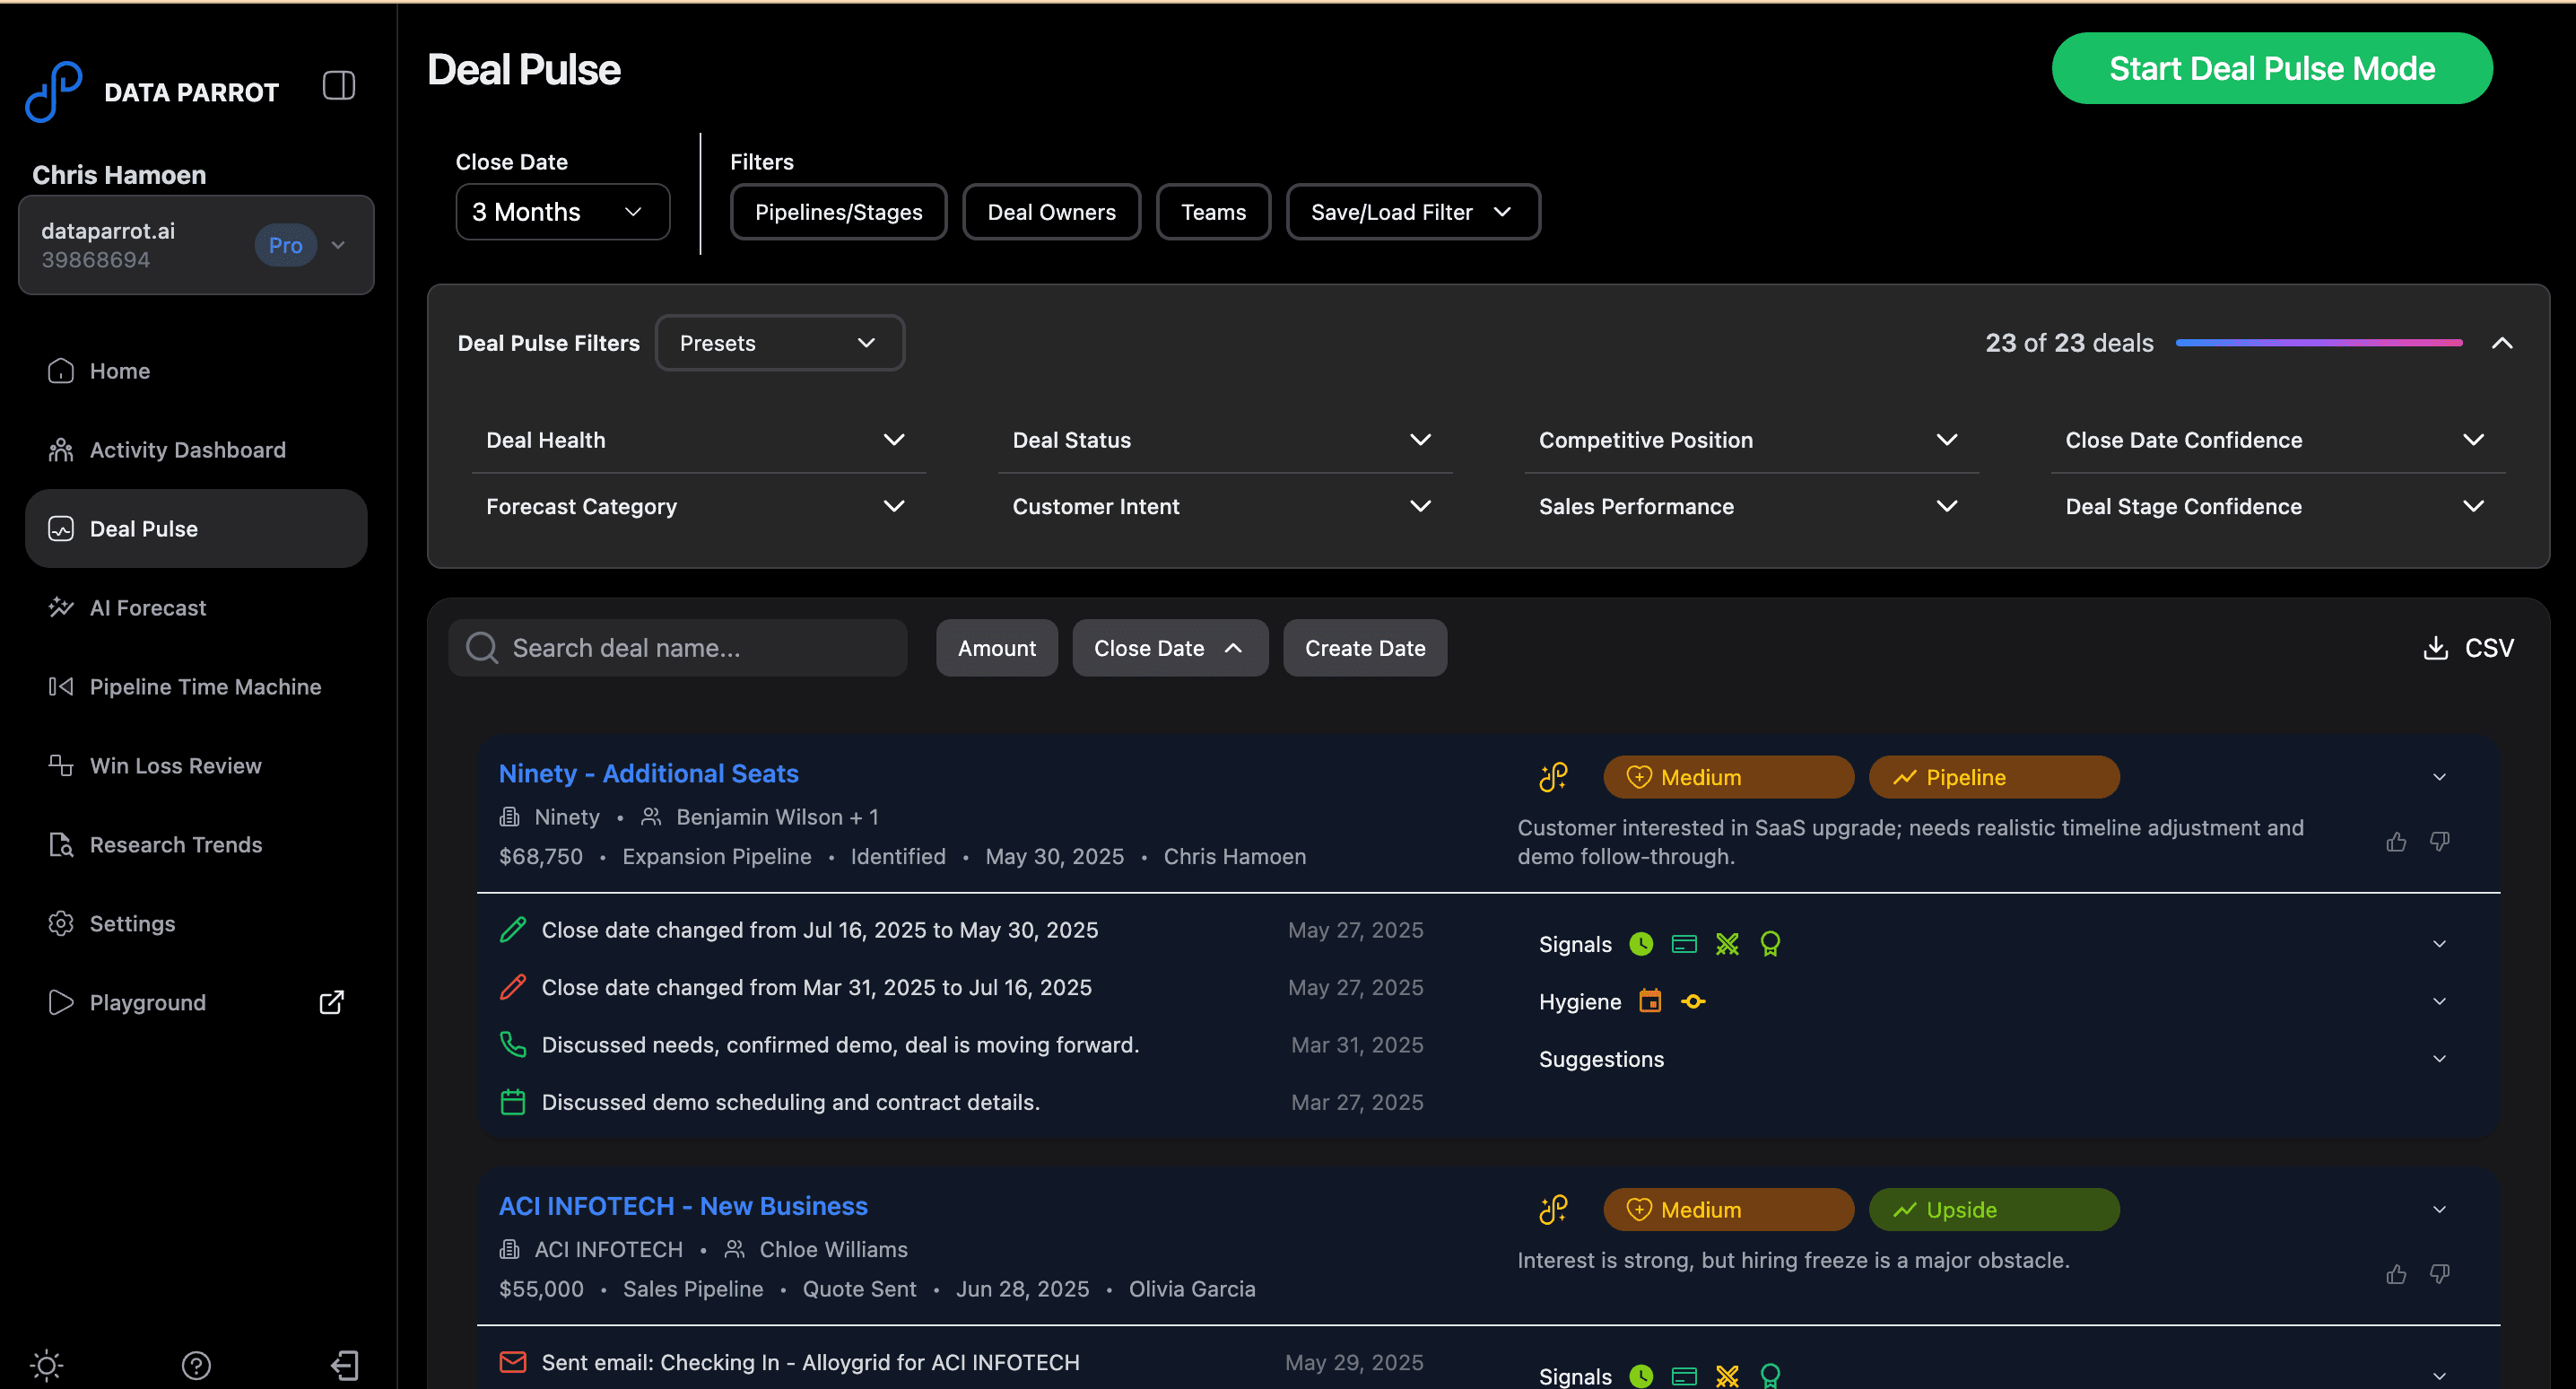Toggle Close Date sort order

coord(1170,648)
